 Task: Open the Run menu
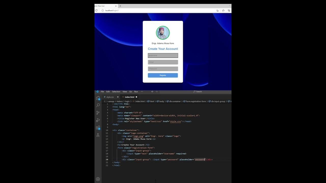click(136, 91)
